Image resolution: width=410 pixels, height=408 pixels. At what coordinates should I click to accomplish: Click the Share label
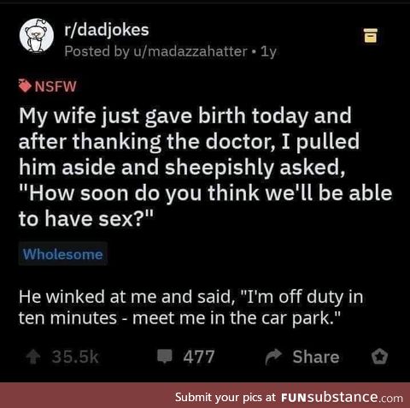316,357
